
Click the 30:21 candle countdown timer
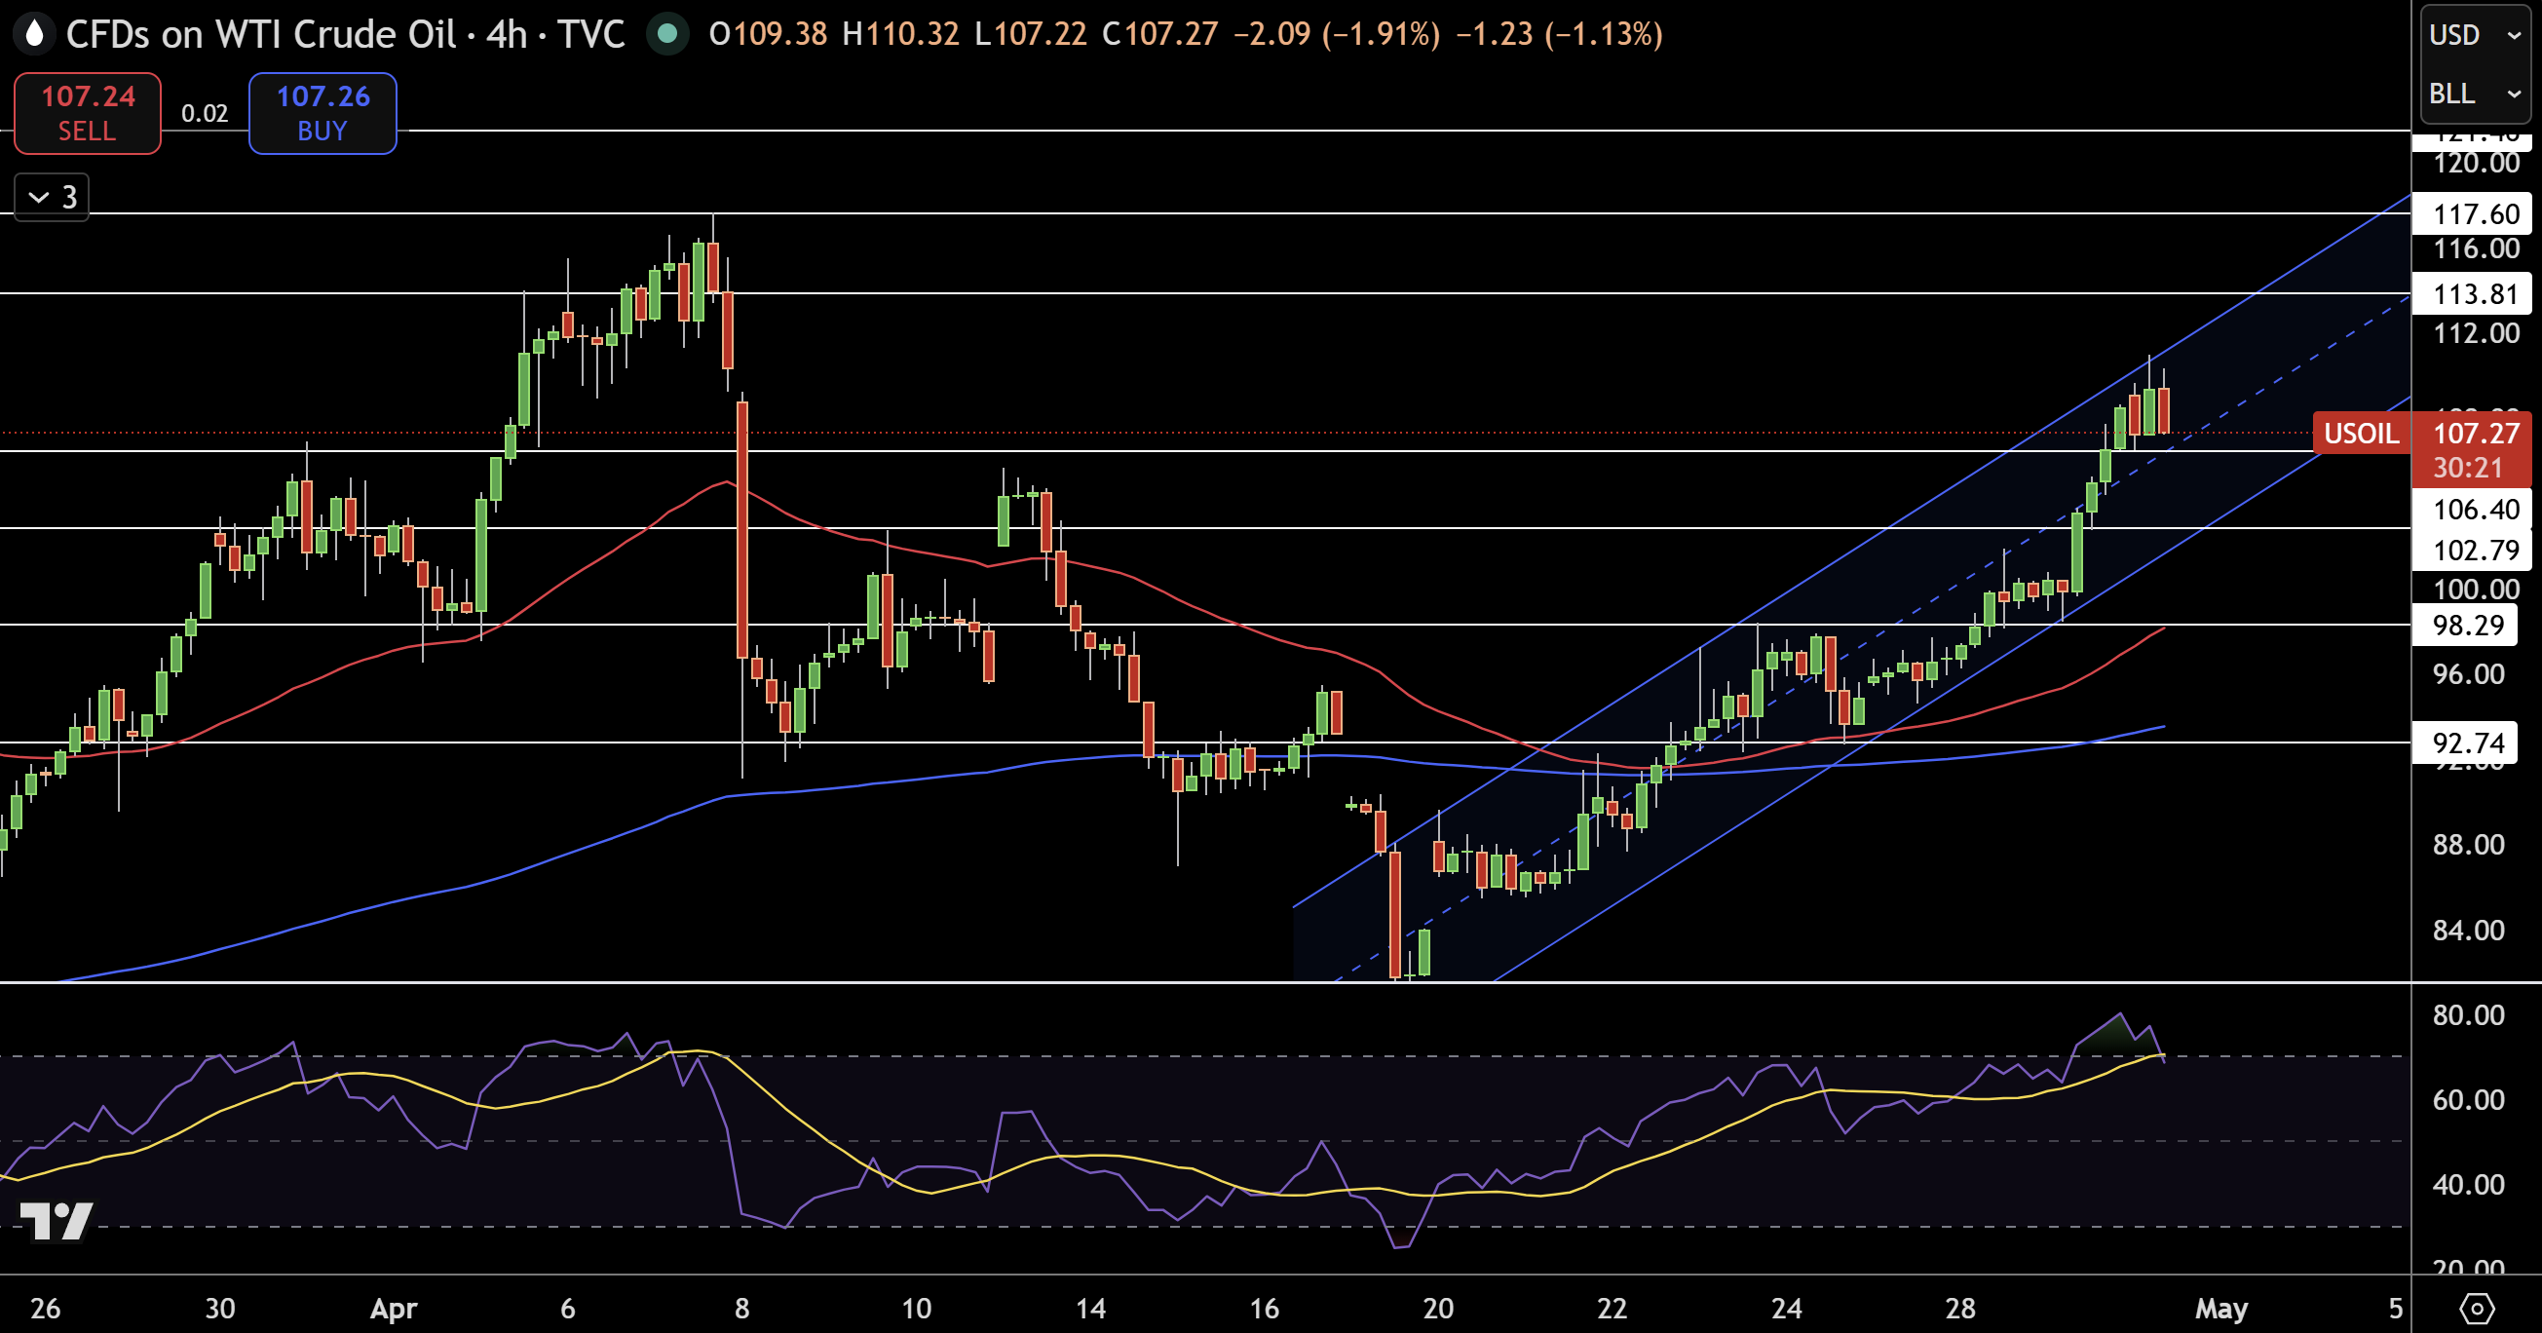(x=2467, y=468)
